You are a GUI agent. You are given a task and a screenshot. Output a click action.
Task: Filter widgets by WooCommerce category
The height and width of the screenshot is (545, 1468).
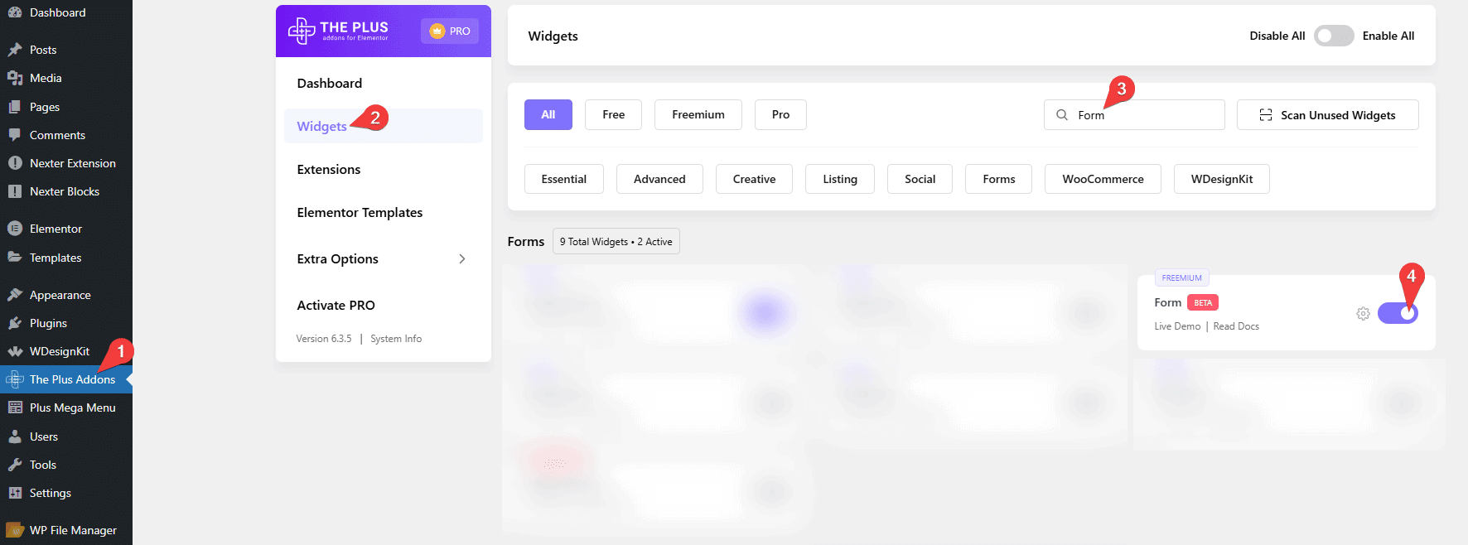(1102, 179)
